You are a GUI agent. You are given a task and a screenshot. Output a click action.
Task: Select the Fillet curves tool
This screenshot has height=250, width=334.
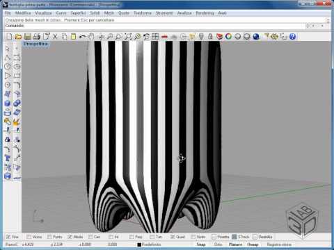coord(17,85)
